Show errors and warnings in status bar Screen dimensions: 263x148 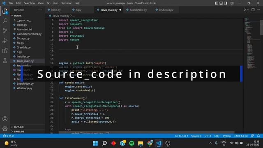click(x=8, y=136)
